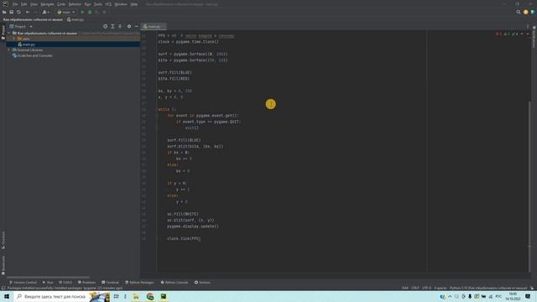Click the Debug bug icon

click(x=90, y=12)
